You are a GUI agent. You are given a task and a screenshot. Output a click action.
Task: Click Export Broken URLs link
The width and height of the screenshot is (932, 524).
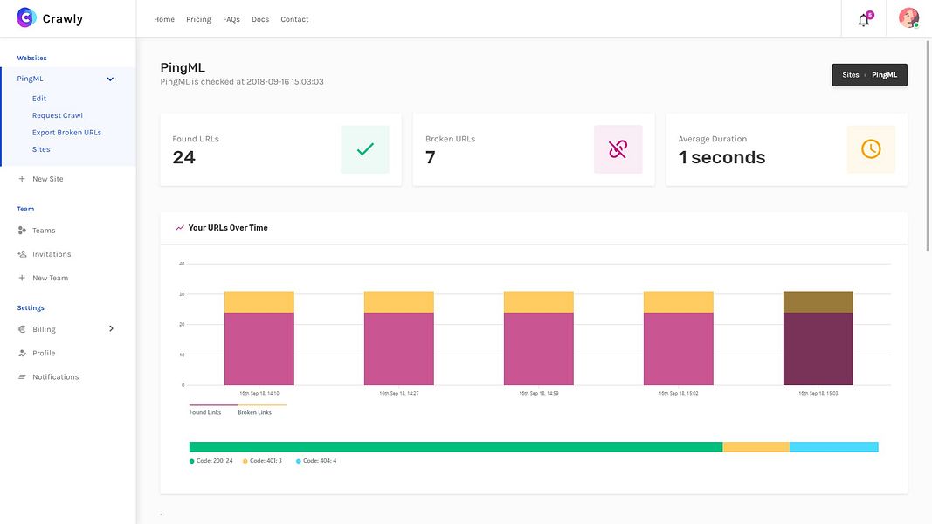click(x=66, y=133)
